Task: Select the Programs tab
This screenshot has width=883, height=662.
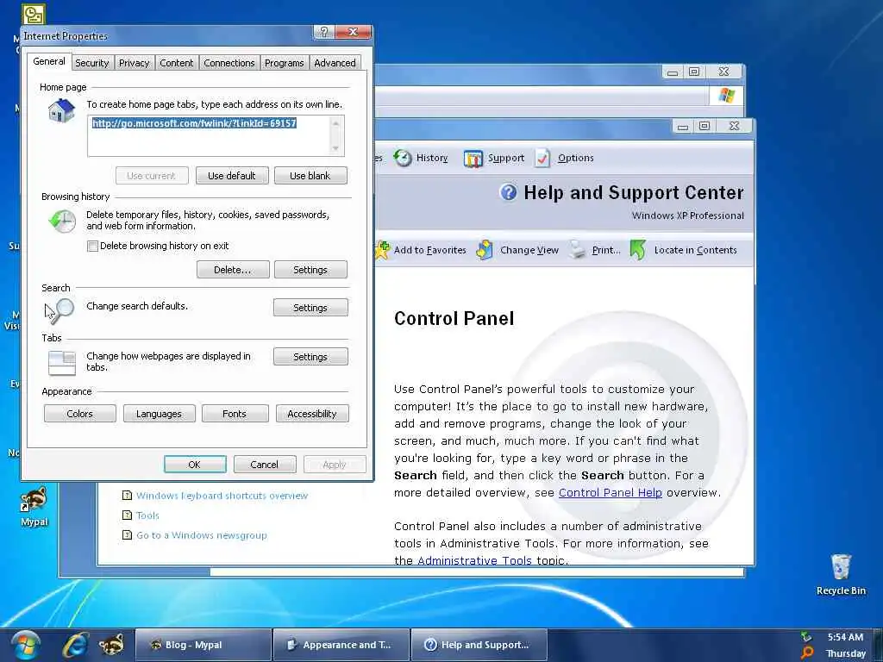Action: point(285,63)
